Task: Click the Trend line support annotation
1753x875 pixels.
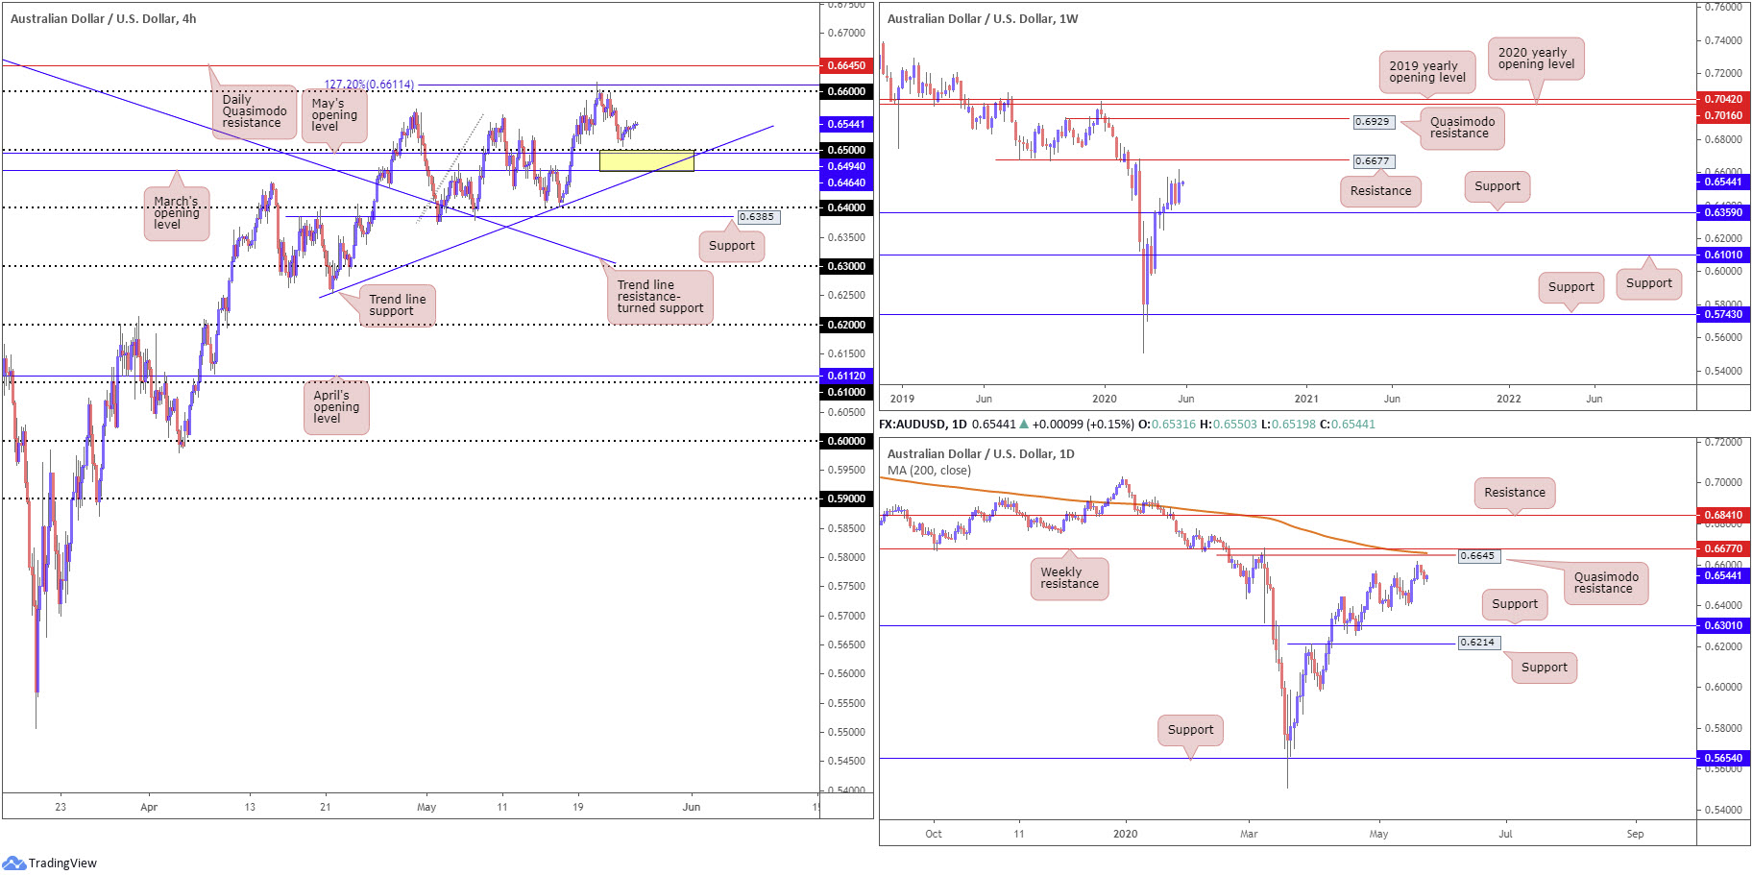Action: click(x=398, y=305)
